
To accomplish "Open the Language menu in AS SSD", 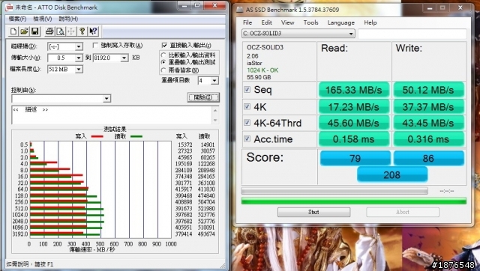I will coord(341,22).
